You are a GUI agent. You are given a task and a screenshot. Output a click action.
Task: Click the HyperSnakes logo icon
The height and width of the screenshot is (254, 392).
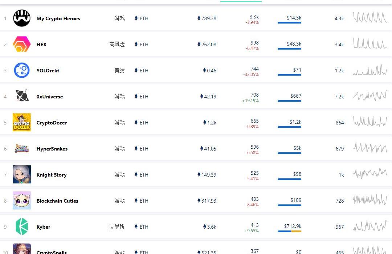(x=22, y=149)
